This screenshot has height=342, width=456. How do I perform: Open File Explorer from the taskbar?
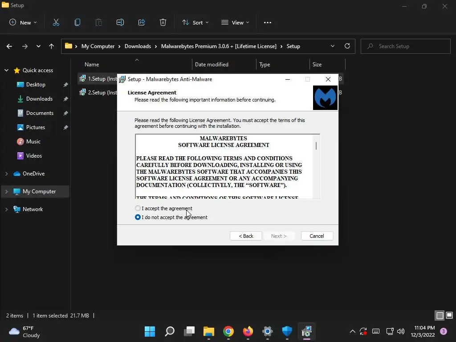click(x=209, y=331)
